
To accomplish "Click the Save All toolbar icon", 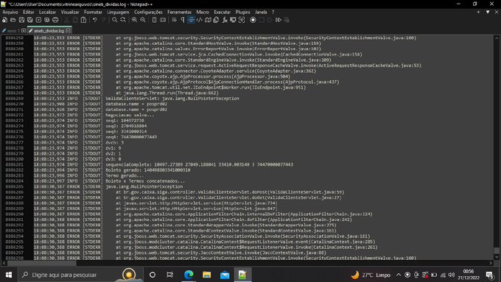I will (30, 20).
